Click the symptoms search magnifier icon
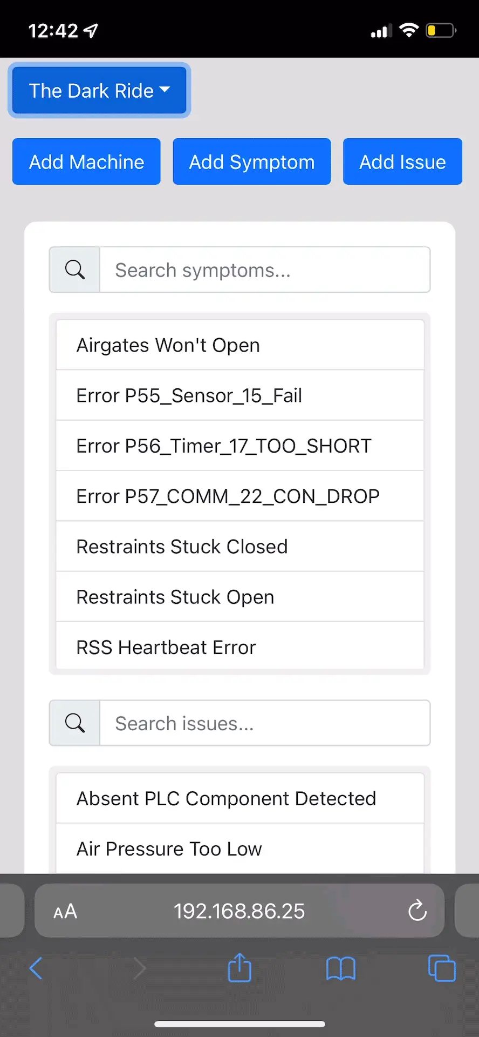 click(x=74, y=270)
